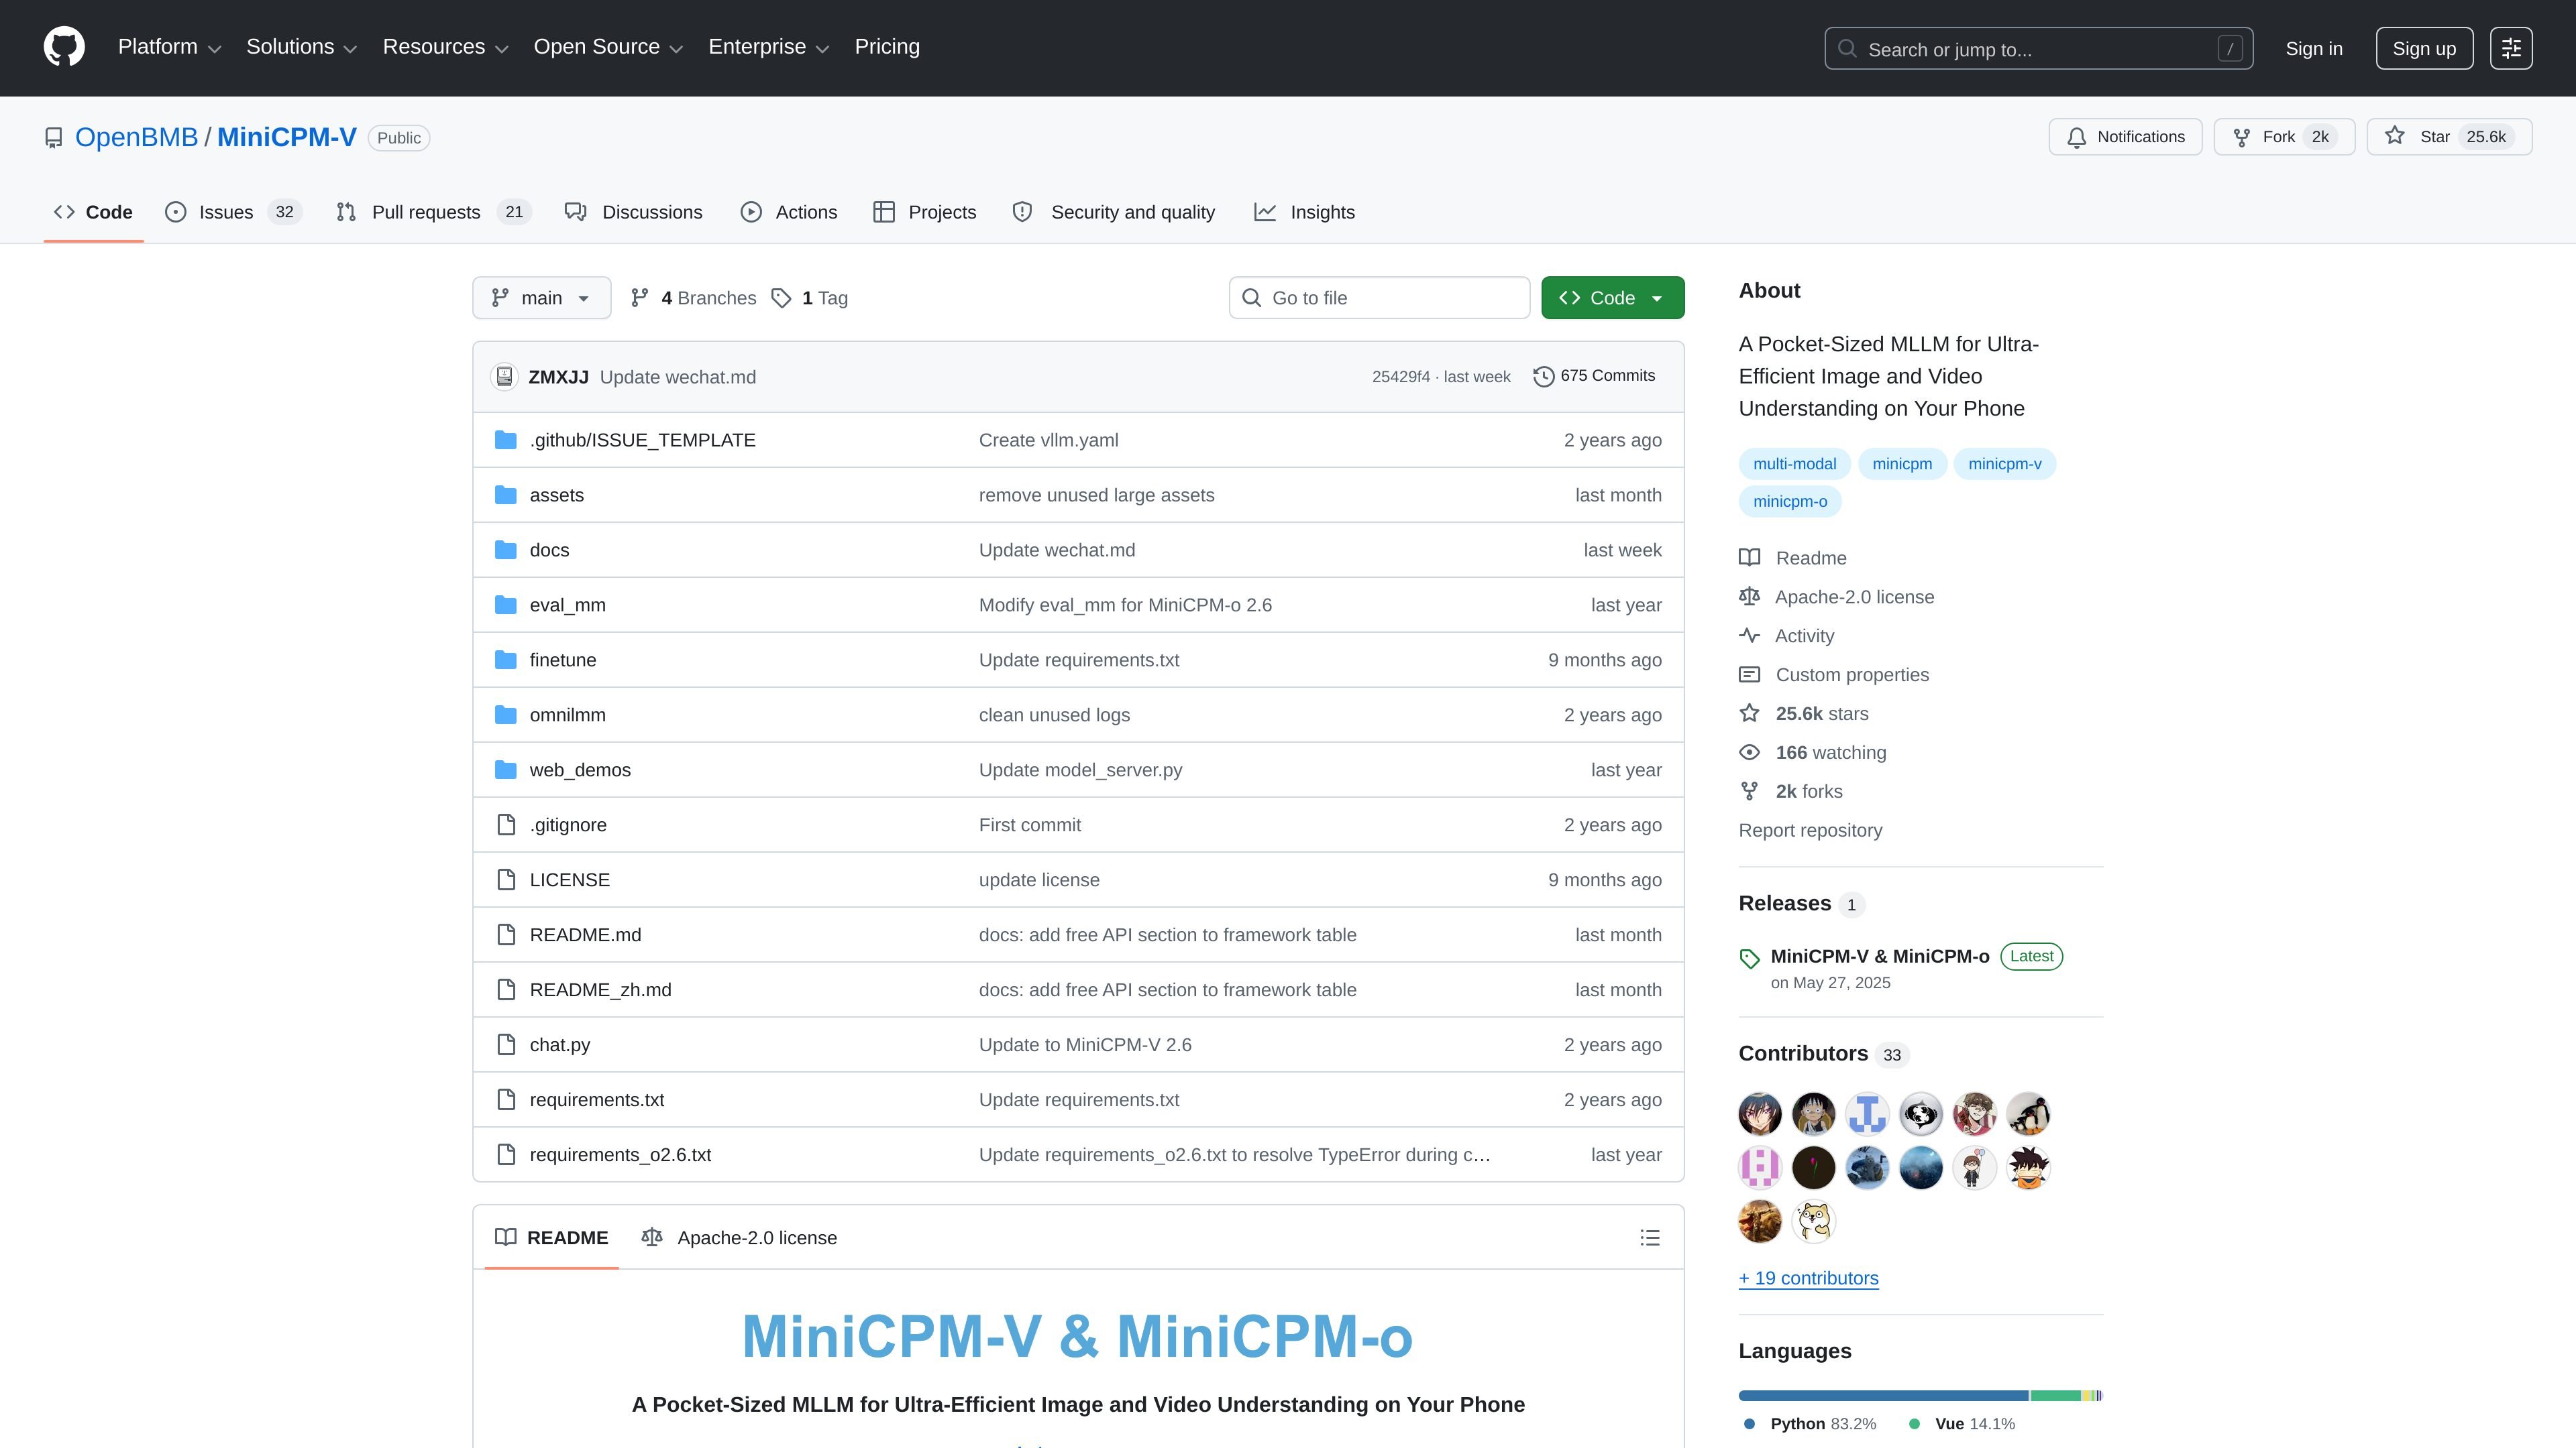Image resolution: width=2576 pixels, height=1448 pixels.
Task: Expand the Platform menu
Action: tap(169, 47)
